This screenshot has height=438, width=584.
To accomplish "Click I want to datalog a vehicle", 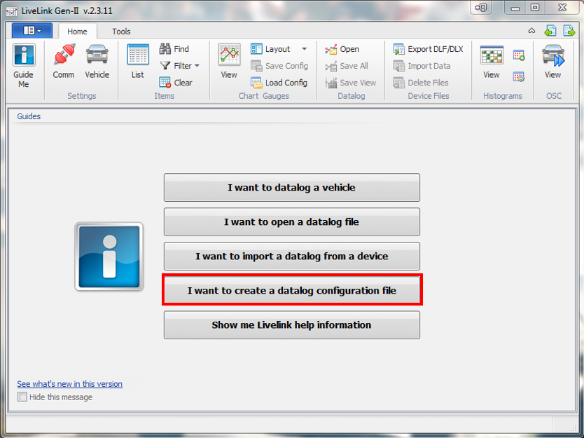I will click(291, 188).
